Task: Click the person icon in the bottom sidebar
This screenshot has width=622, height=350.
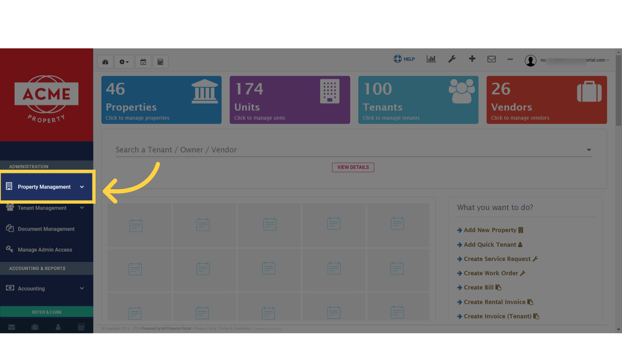Action: click(58, 327)
